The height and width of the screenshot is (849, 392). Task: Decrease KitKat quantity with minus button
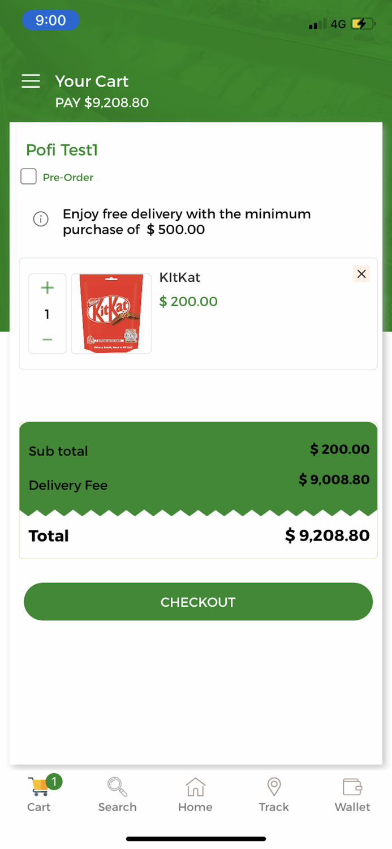pyautogui.click(x=48, y=340)
